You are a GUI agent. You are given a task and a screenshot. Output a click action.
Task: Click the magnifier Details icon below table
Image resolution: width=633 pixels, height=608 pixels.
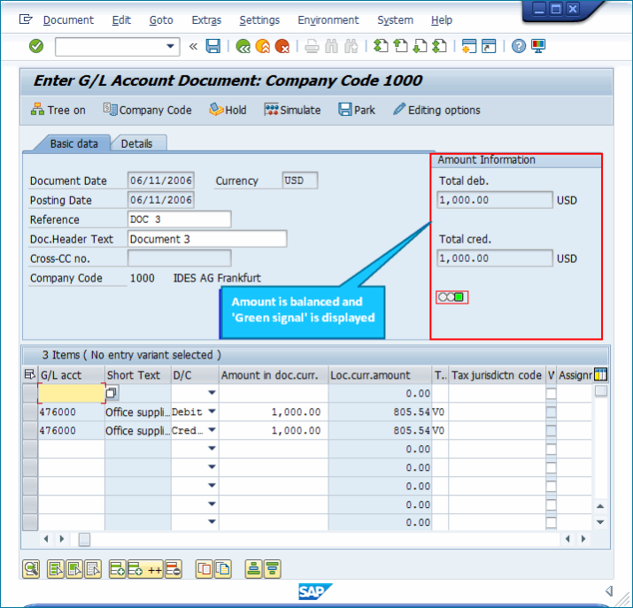(31, 569)
